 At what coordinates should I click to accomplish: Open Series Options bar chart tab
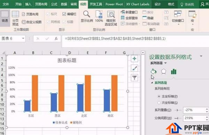[x=173, y=72]
